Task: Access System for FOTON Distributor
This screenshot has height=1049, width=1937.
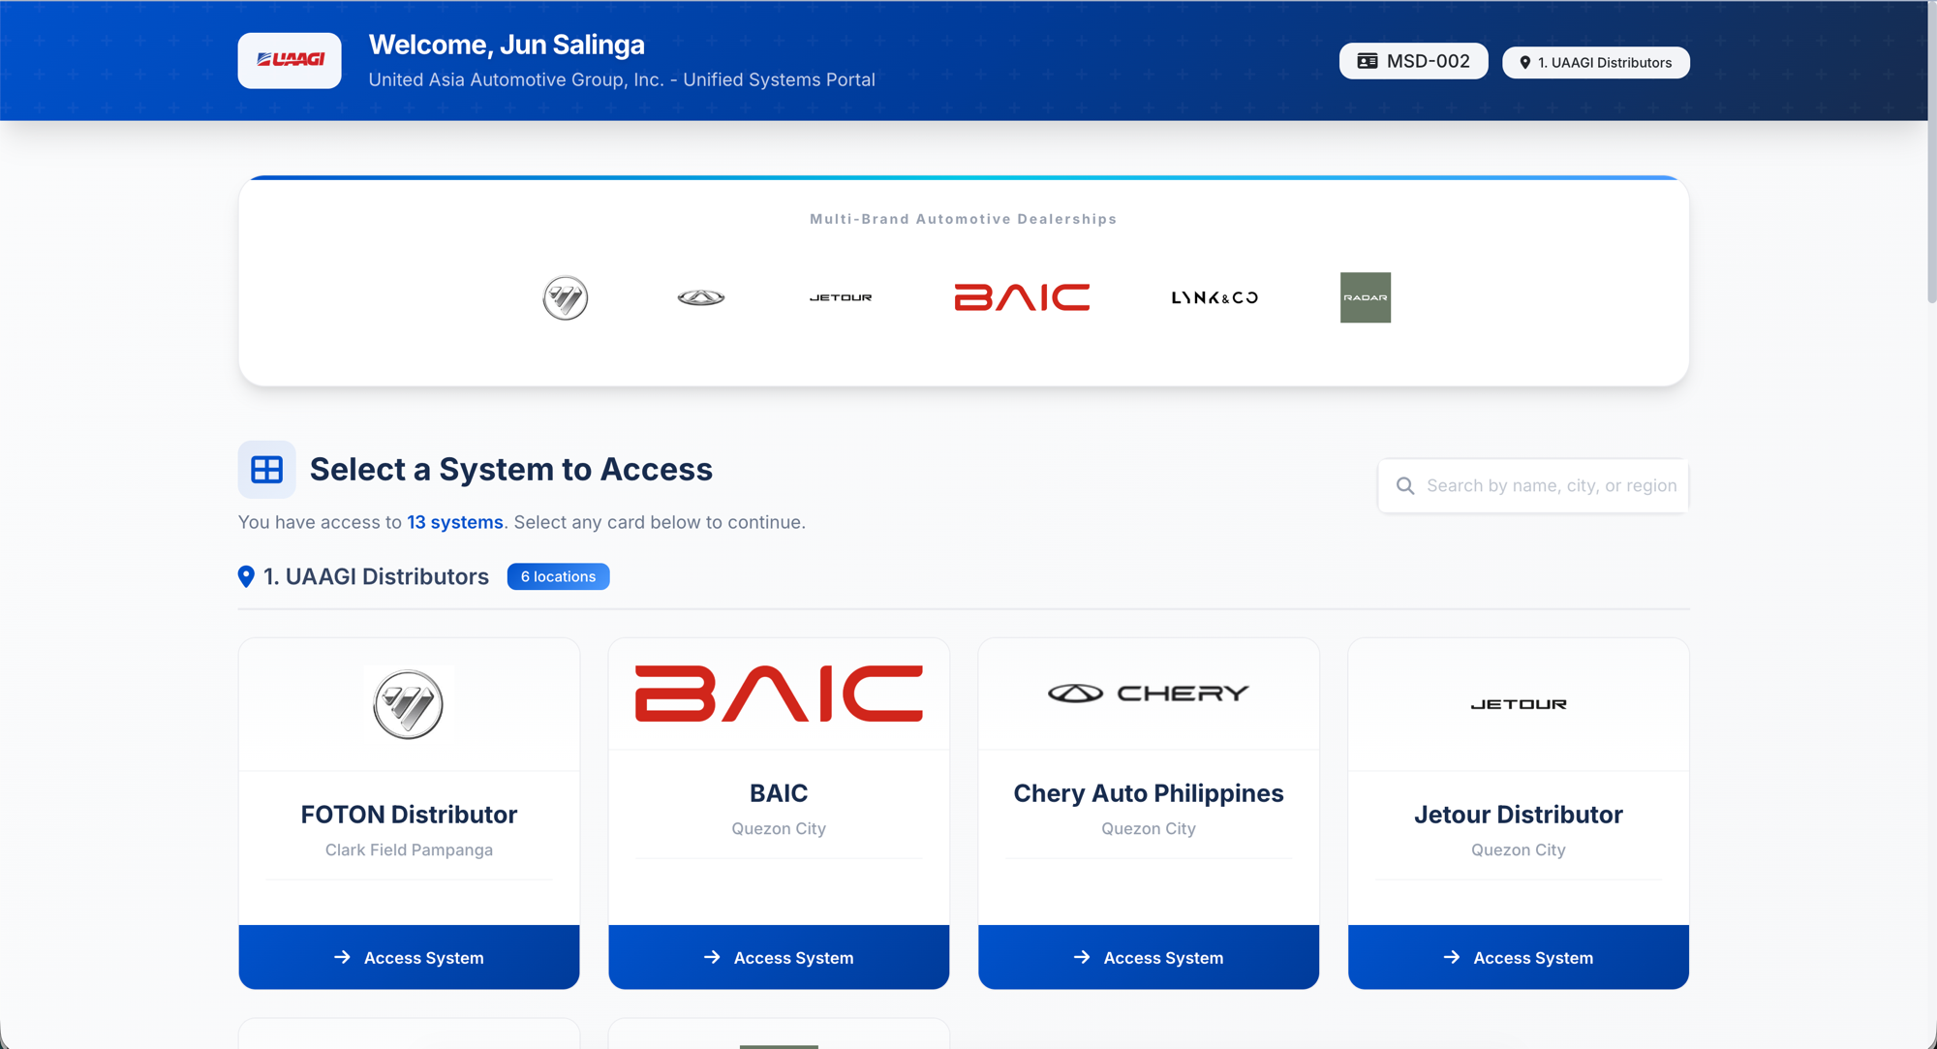Action: (x=408, y=957)
